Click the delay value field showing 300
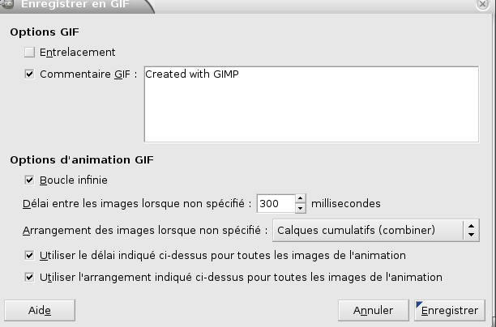This screenshot has height=327, width=496. pyautogui.click(x=274, y=203)
